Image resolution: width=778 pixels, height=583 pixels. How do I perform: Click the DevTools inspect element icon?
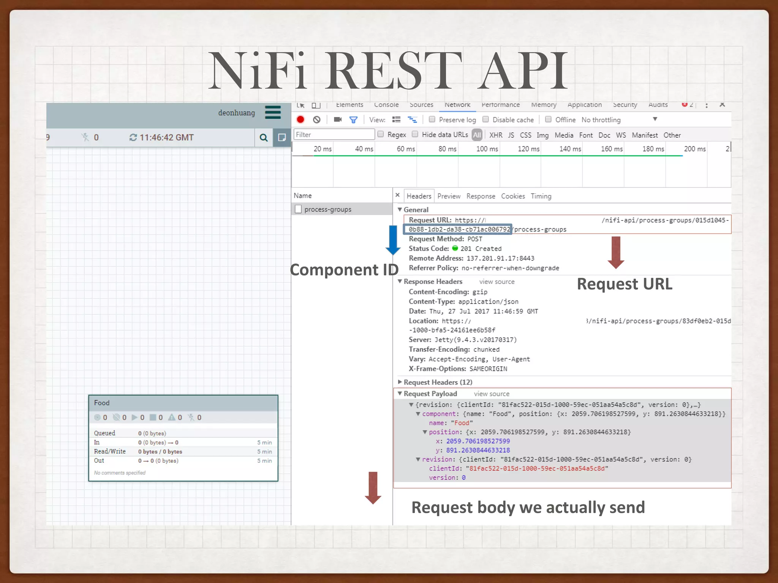(x=301, y=105)
